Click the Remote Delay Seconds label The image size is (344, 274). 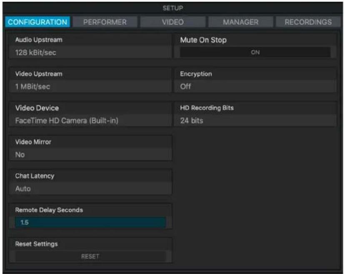(49, 210)
